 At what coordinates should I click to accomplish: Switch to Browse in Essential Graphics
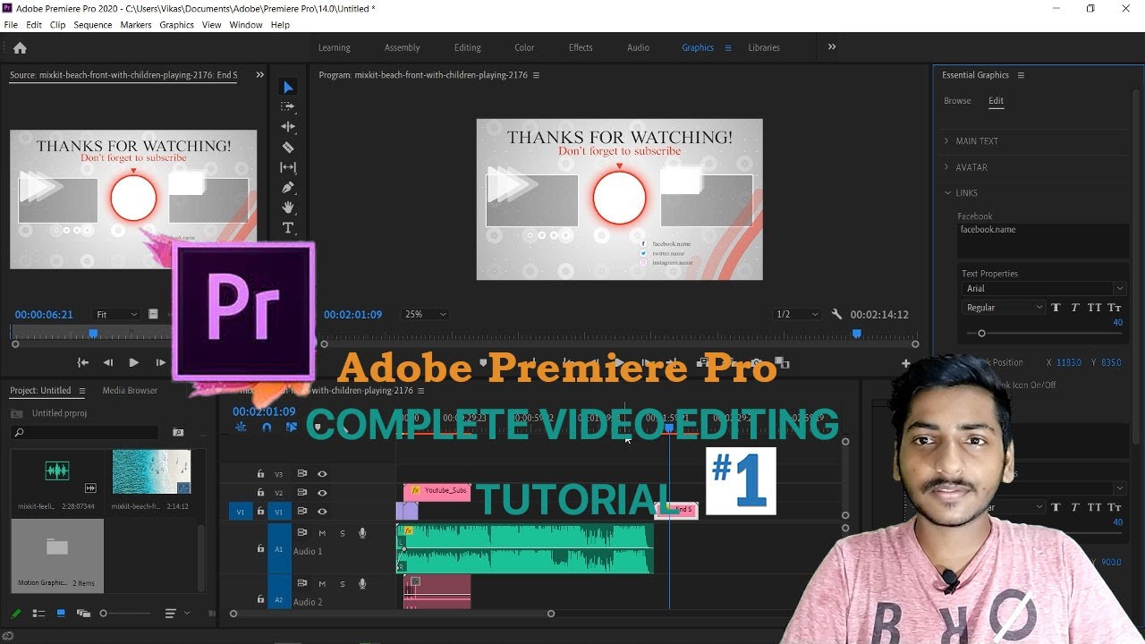[957, 100]
